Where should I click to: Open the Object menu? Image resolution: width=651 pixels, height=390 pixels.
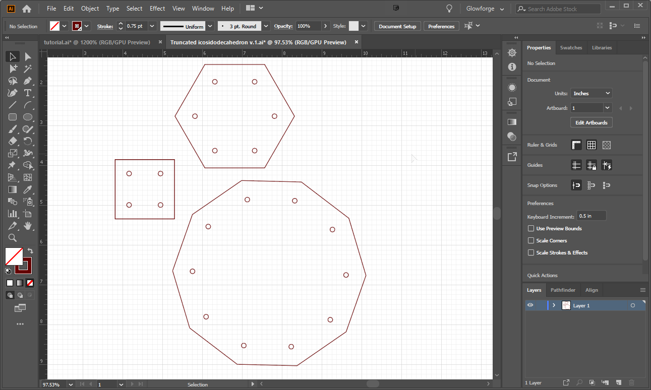(90, 9)
